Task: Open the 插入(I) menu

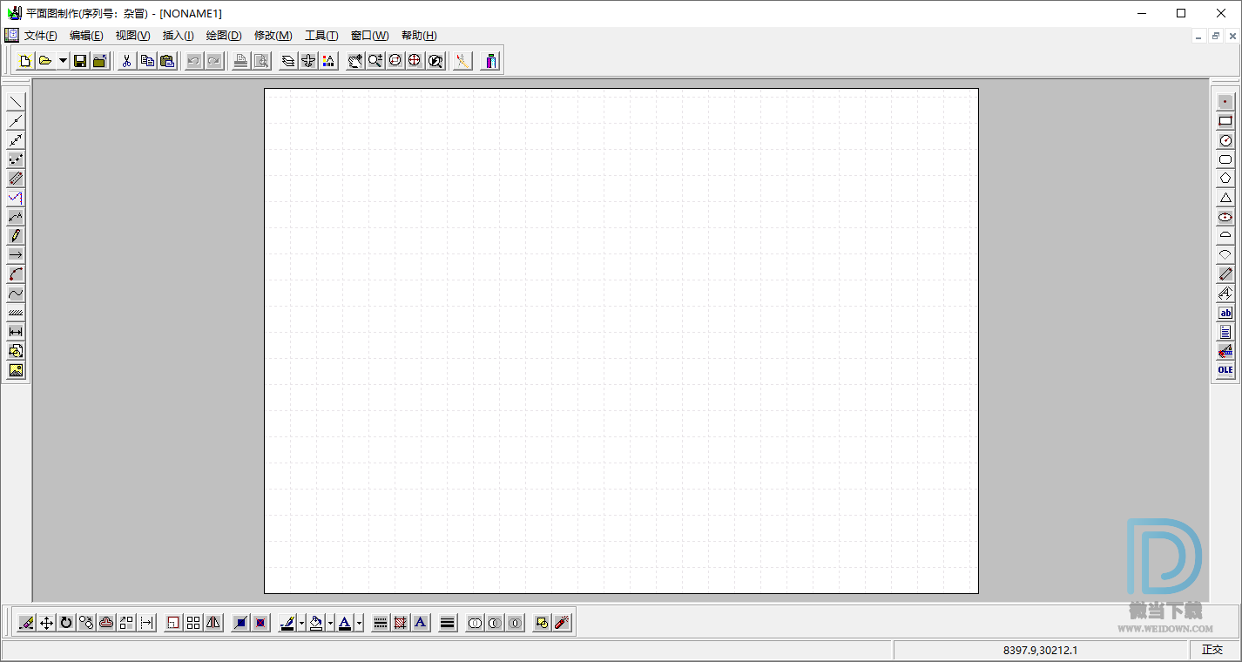Action: click(x=179, y=36)
